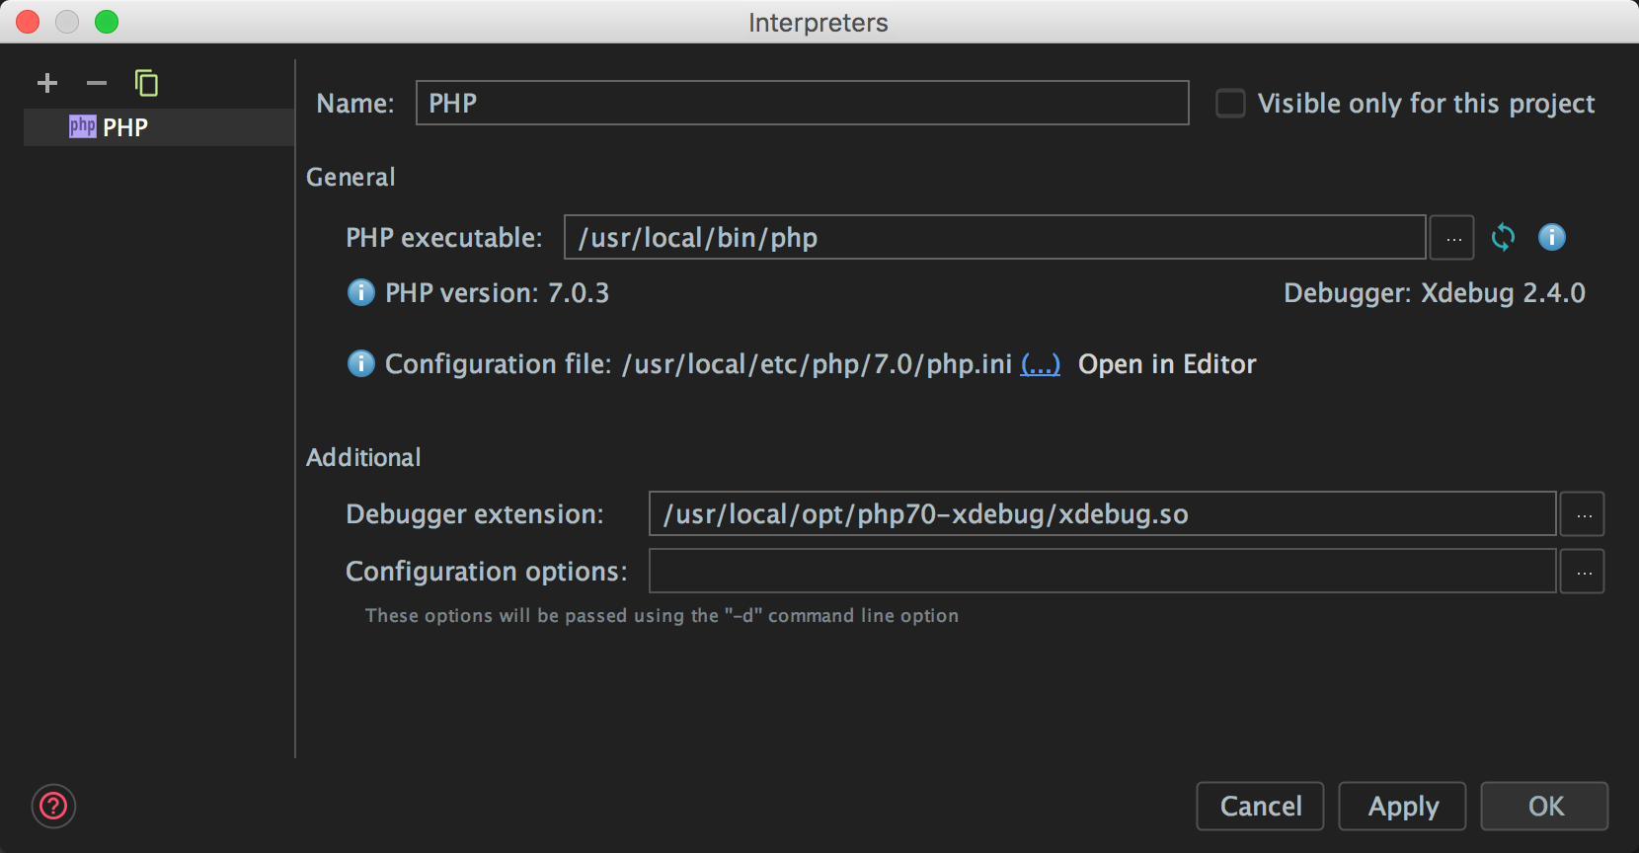Open additional configuration files link (...)
This screenshot has height=853, width=1639.
coord(1040,364)
